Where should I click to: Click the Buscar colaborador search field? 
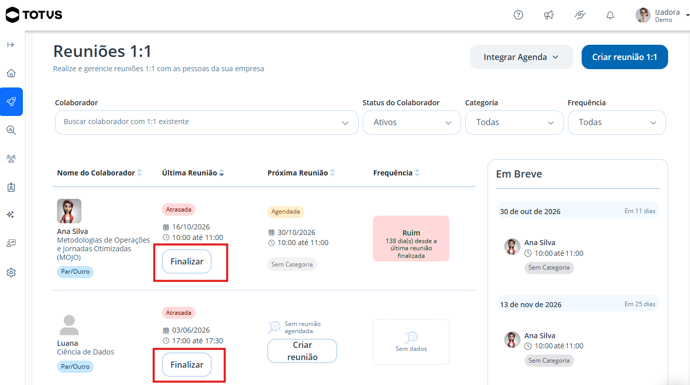tap(207, 123)
